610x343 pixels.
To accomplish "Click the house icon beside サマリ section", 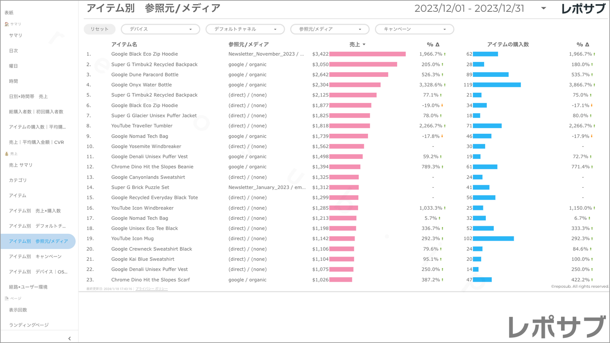I will coord(6,24).
